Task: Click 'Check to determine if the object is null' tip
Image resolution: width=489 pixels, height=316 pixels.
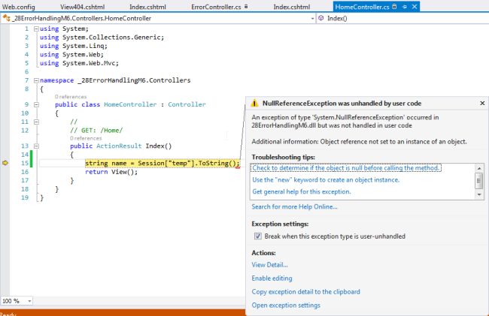Action: tap(345, 168)
